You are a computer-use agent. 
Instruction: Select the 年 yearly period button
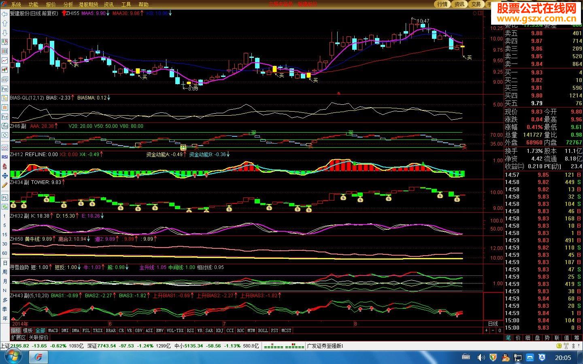4,319
